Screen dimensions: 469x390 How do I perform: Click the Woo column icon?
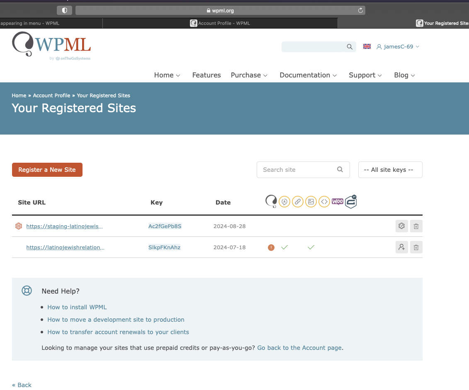pos(338,202)
